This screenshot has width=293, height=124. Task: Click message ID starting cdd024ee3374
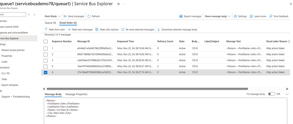95,60
